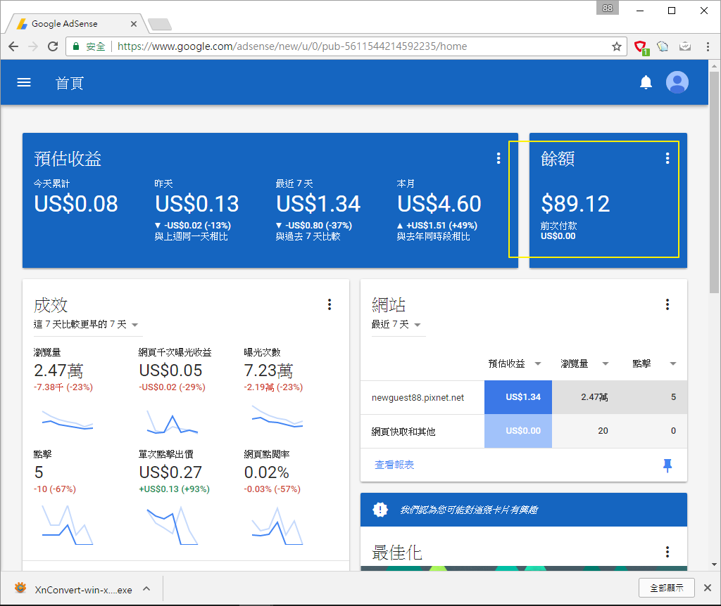Pin the 網站 card with pushpin
This screenshot has height=606, width=721.
pos(667,465)
